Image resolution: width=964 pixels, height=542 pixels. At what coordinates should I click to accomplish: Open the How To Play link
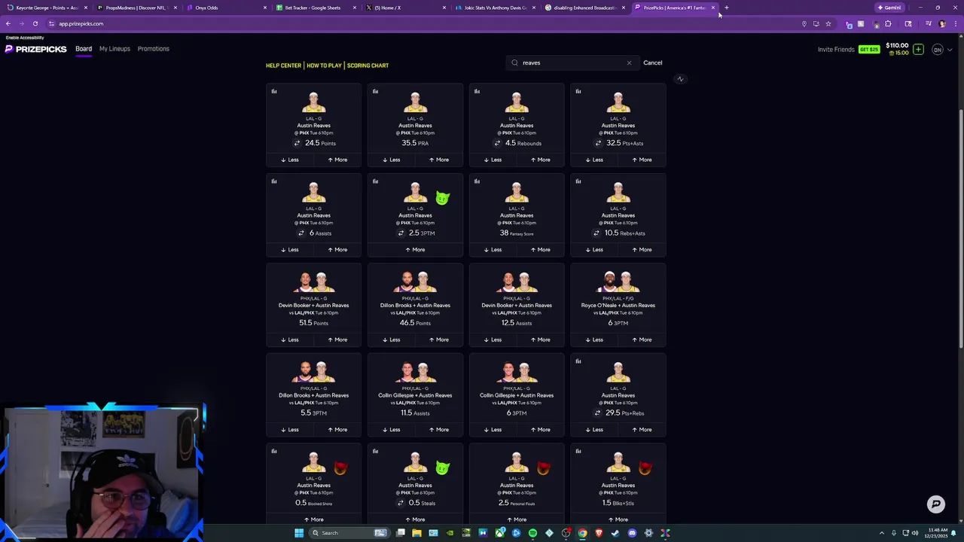click(x=324, y=65)
